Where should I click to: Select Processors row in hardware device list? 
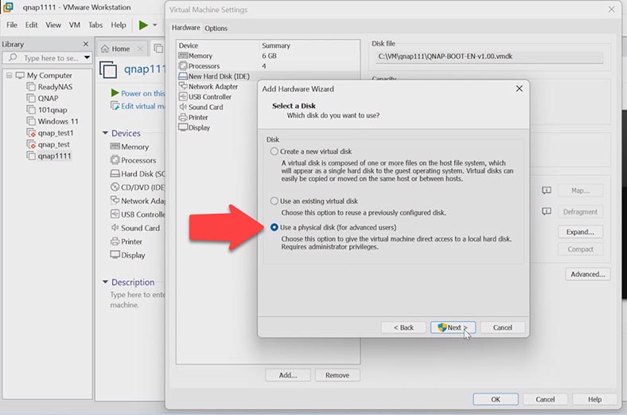268,66
